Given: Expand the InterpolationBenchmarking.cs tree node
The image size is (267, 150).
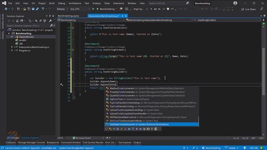Looking at the screenshot, I should [12, 47].
